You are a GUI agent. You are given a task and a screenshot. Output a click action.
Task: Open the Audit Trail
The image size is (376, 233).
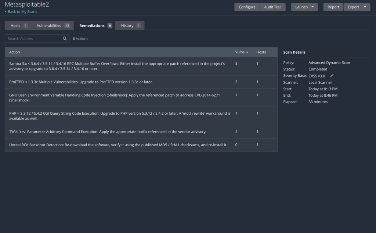pyautogui.click(x=273, y=7)
